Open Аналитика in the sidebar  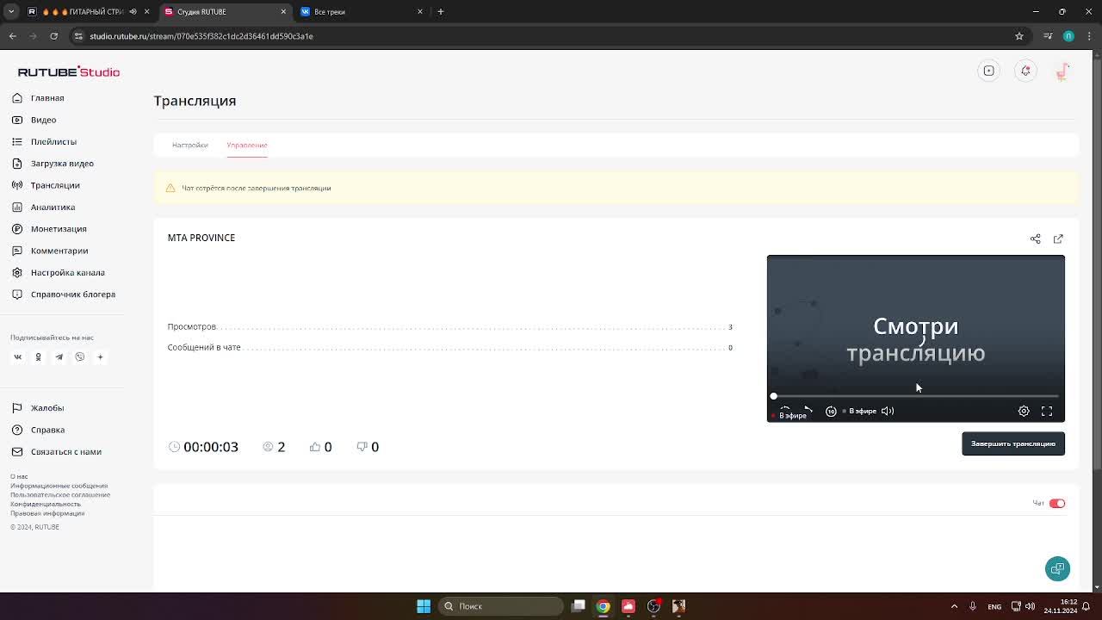pyautogui.click(x=53, y=208)
